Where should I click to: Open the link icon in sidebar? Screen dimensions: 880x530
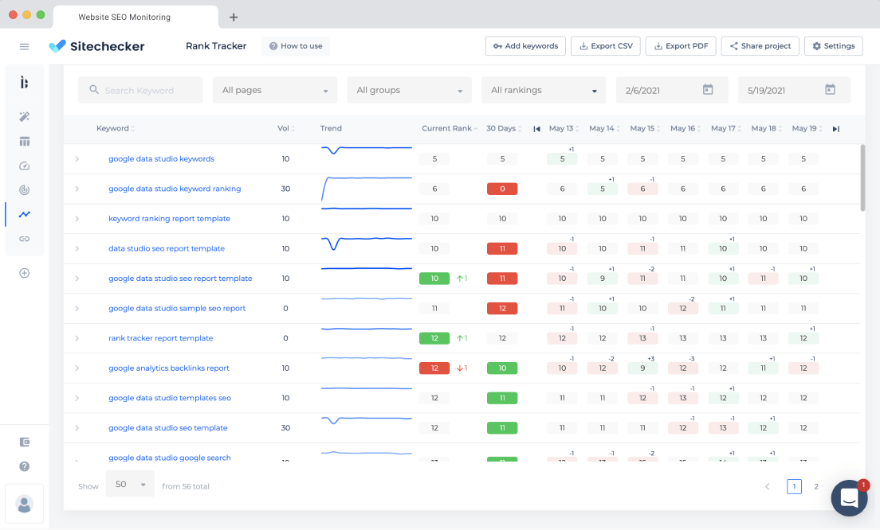coord(24,239)
